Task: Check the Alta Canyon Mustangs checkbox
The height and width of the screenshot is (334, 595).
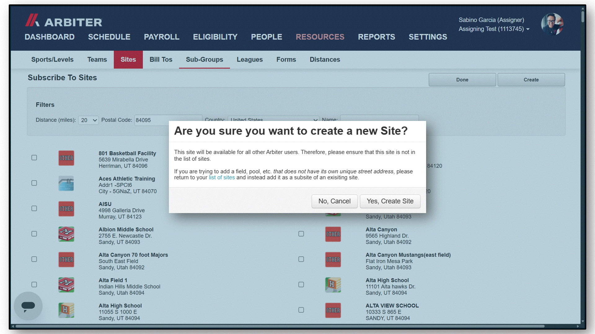Action: click(301, 259)
